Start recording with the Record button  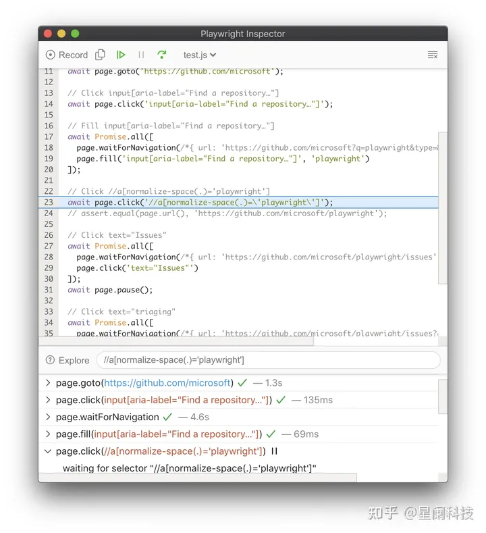point(67,55)
